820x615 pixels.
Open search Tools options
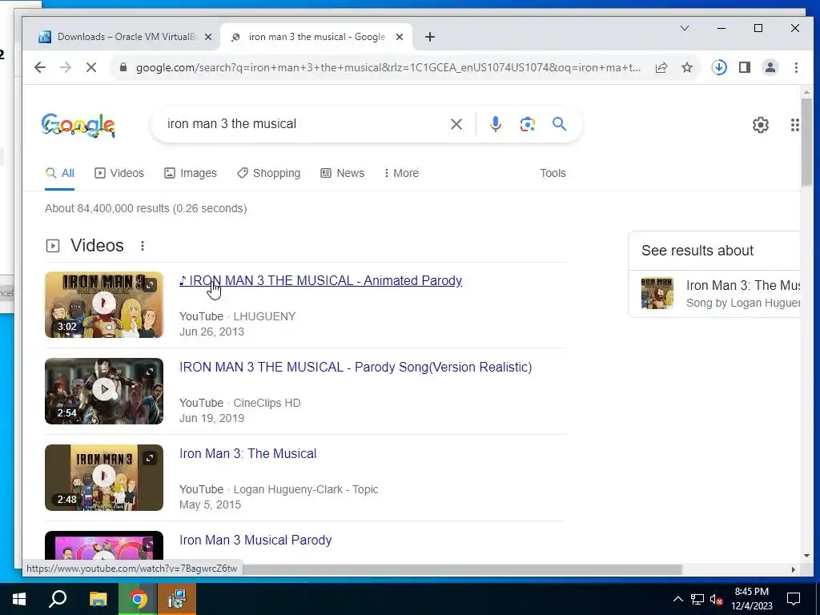[553, 173]
